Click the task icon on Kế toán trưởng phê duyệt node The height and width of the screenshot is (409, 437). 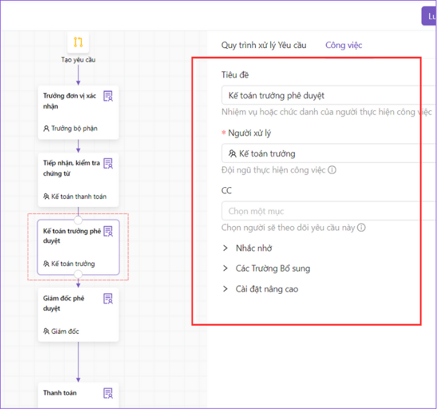(x=108, y=232)
